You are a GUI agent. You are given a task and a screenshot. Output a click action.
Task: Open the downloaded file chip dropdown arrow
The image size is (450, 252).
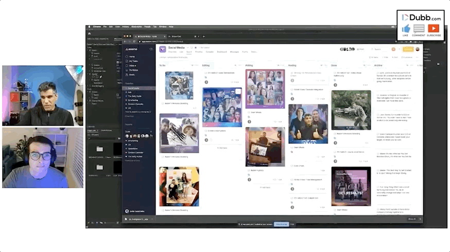[152, 219]
